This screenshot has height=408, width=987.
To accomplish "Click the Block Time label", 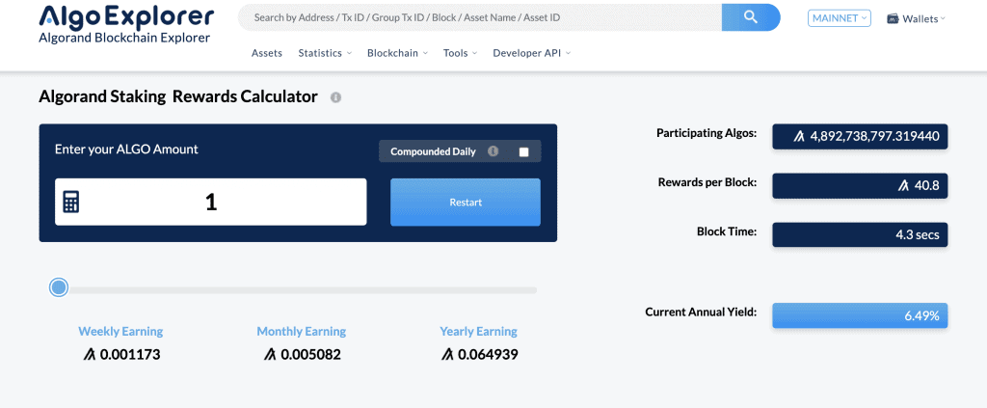I will 727,231.
